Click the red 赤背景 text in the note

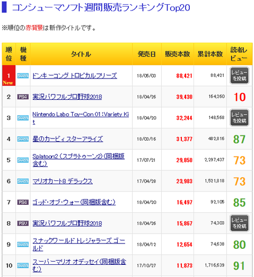coord(34,28)
